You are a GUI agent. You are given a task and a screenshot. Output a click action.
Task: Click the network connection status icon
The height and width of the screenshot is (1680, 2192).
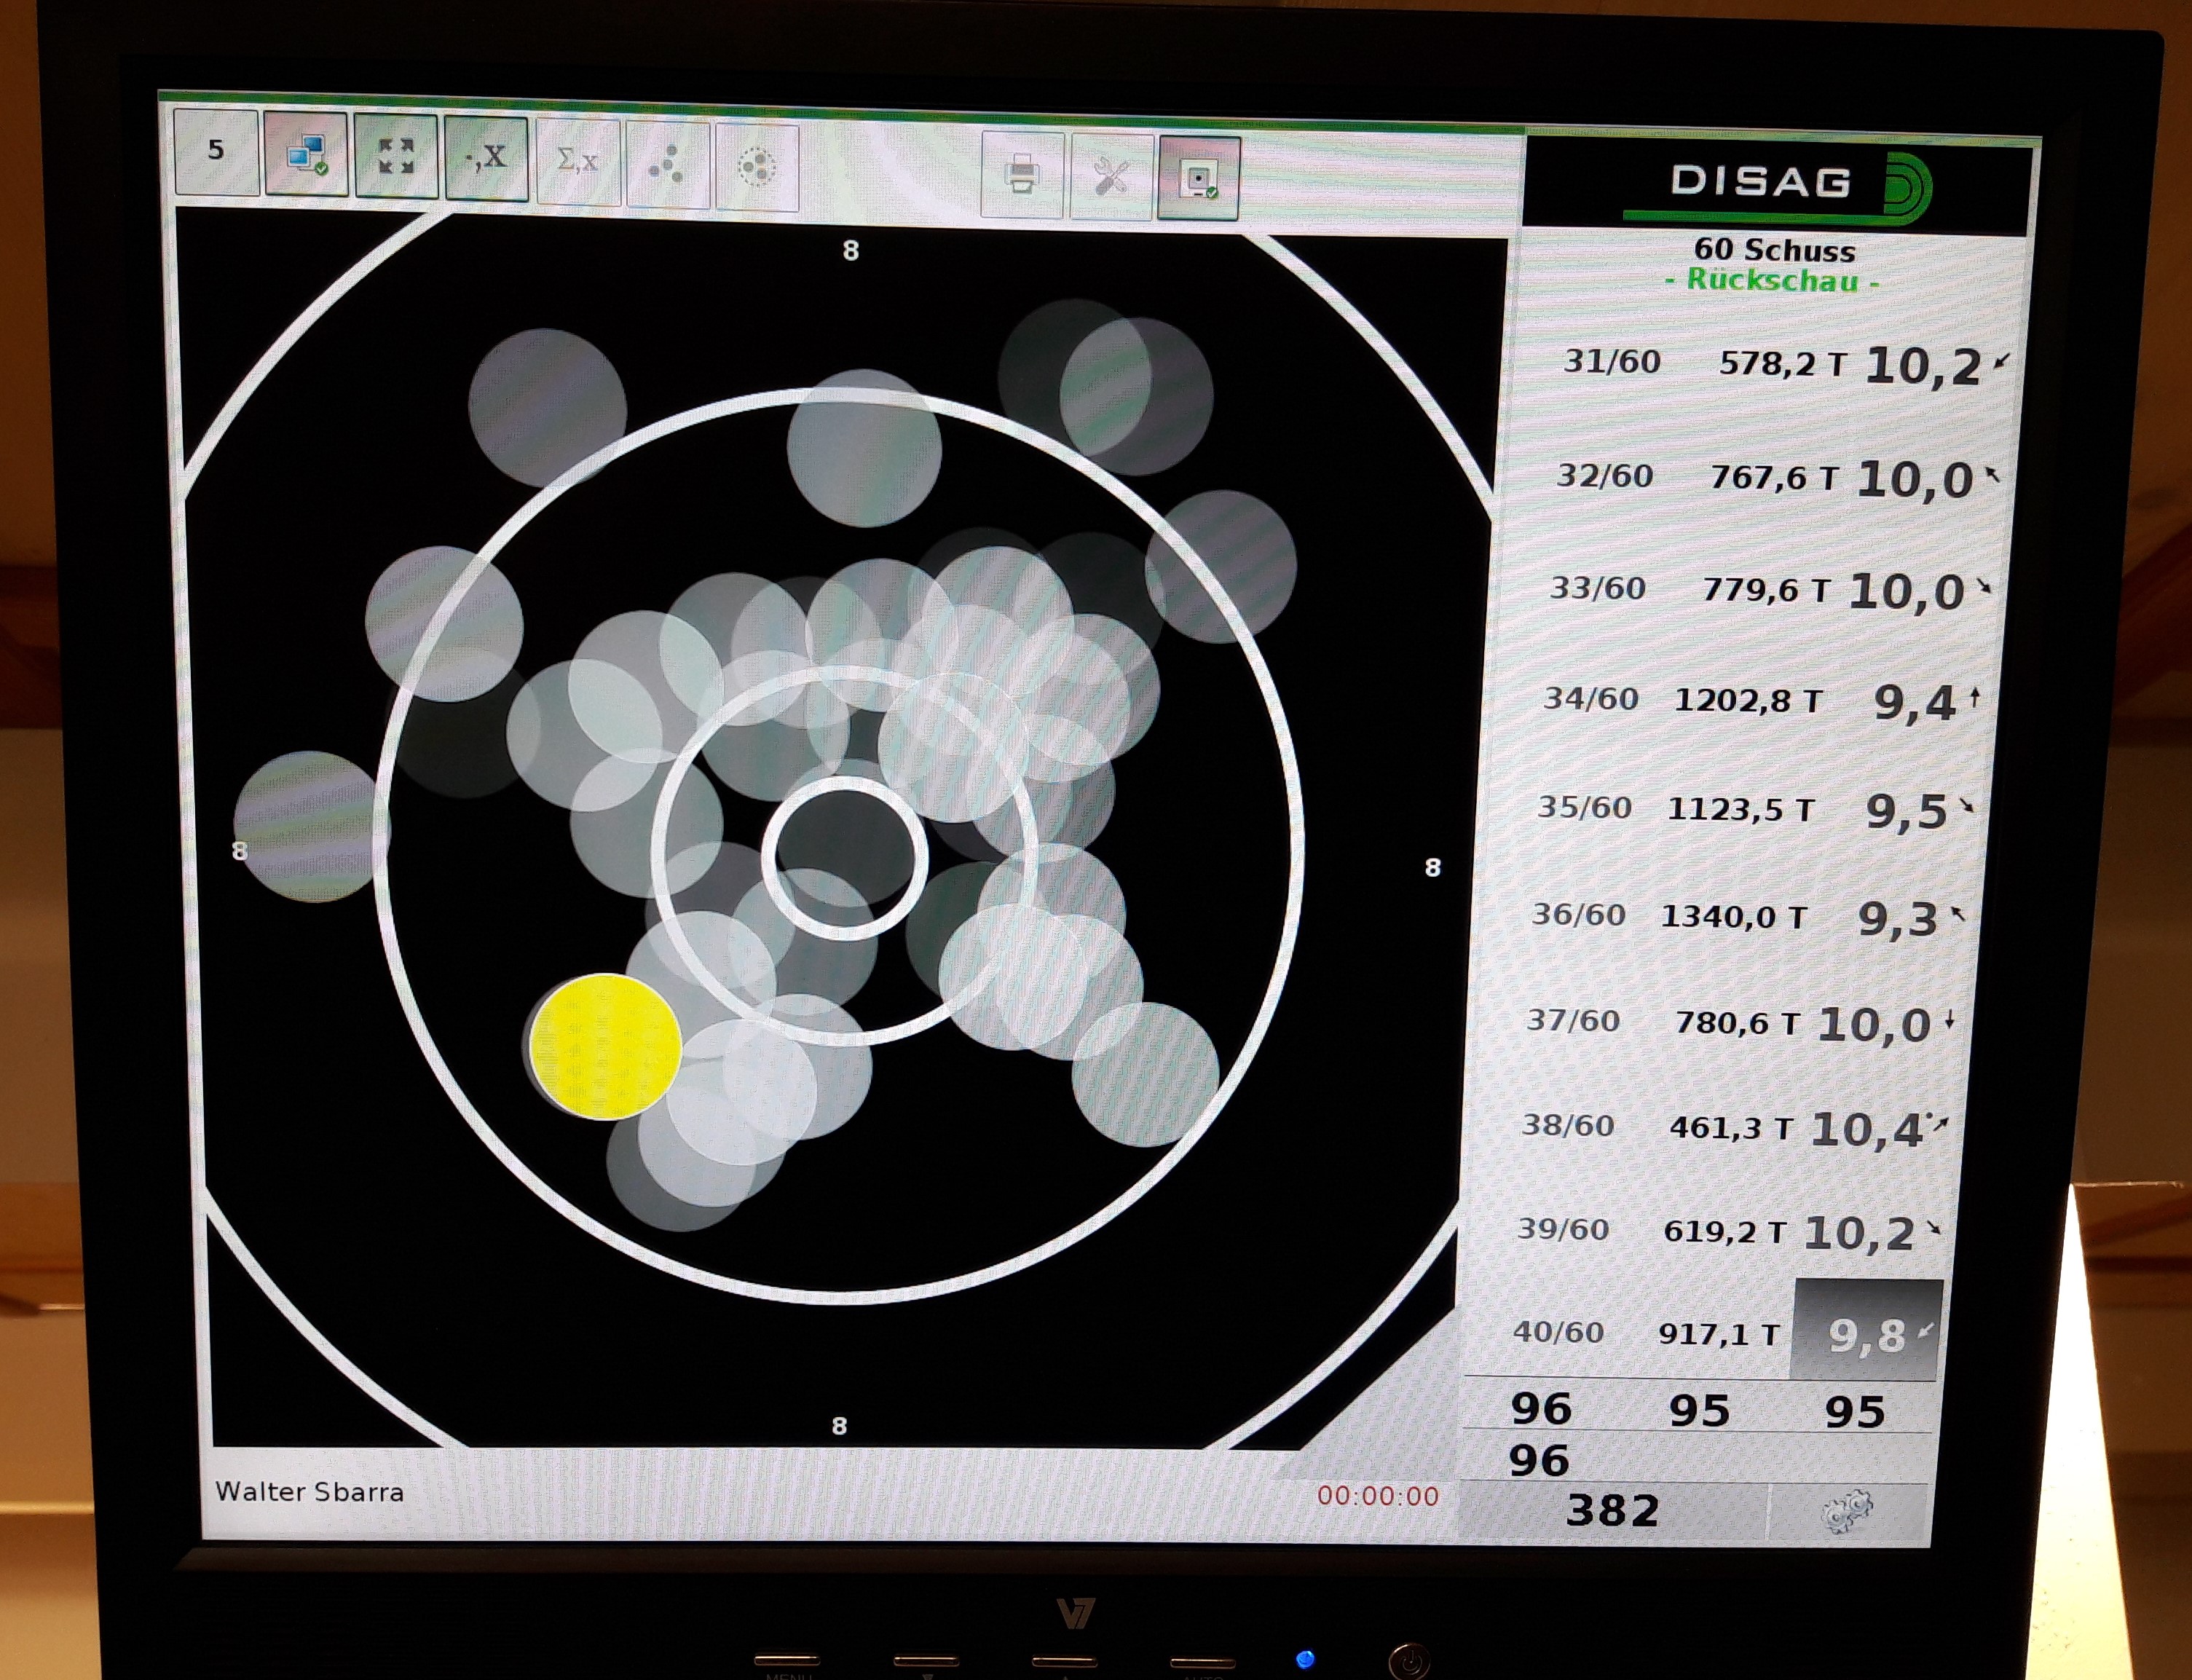tap(306, 155)
